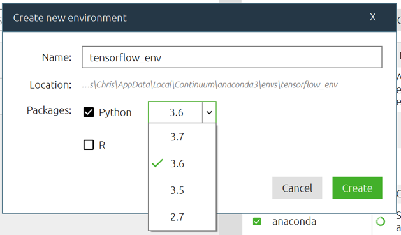Cancel the new environment dialog

297,188
